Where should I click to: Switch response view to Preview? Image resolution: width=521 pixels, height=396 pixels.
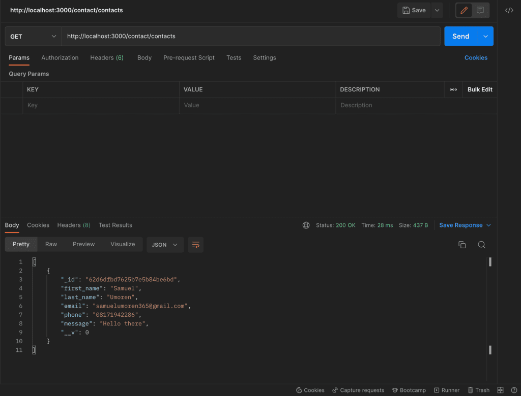pyautogui.click(x=83, y=244)
